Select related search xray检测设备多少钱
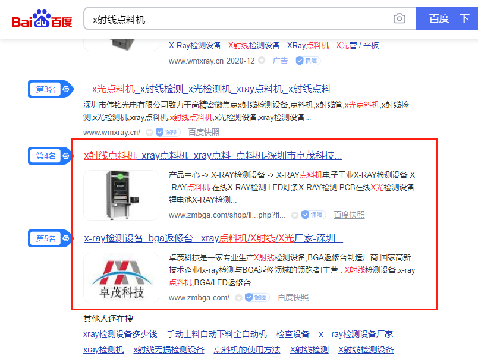The height and width of the screenshot is (362, 478). click(x=120, y=334)
